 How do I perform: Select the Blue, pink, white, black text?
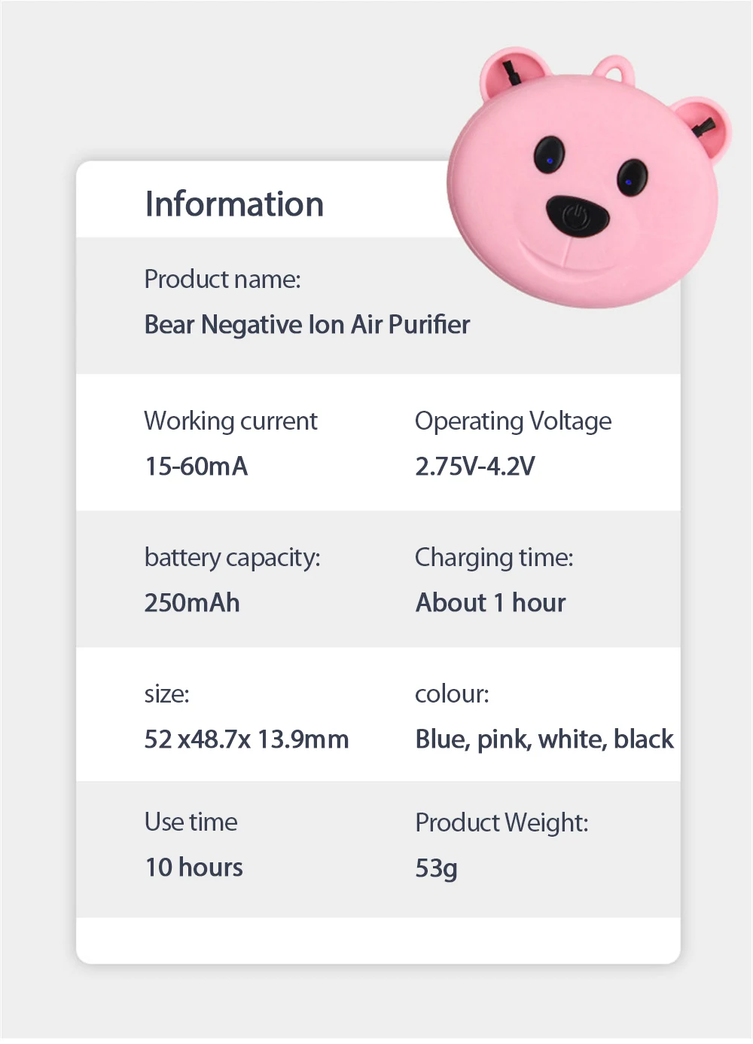pyautogui.click(x=544, y=739)
